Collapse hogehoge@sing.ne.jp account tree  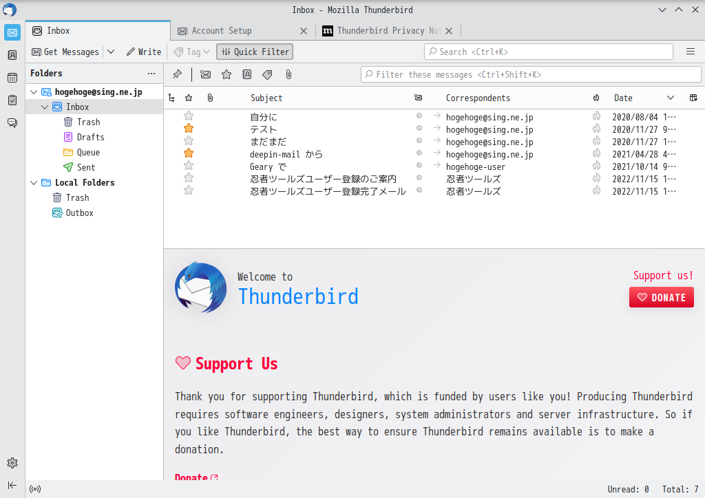click(34, 92)
